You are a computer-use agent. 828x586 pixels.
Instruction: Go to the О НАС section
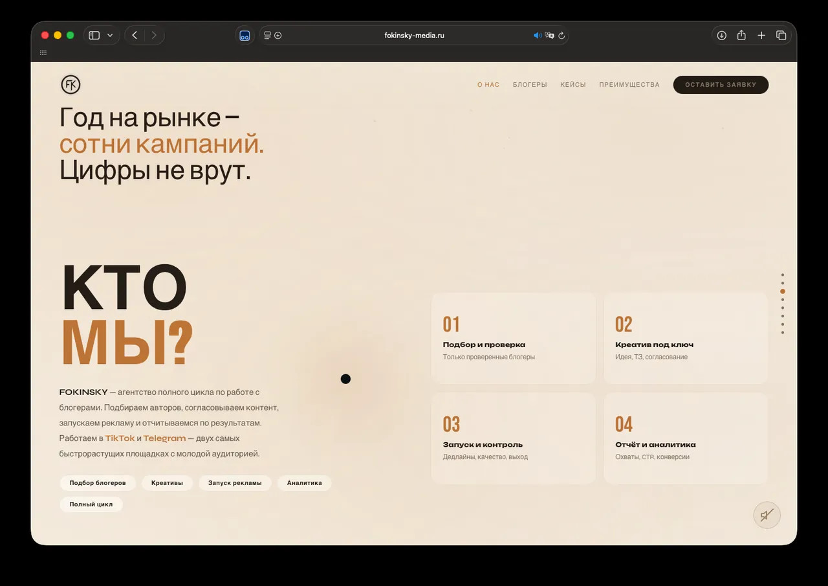click(x=488, y=85)
